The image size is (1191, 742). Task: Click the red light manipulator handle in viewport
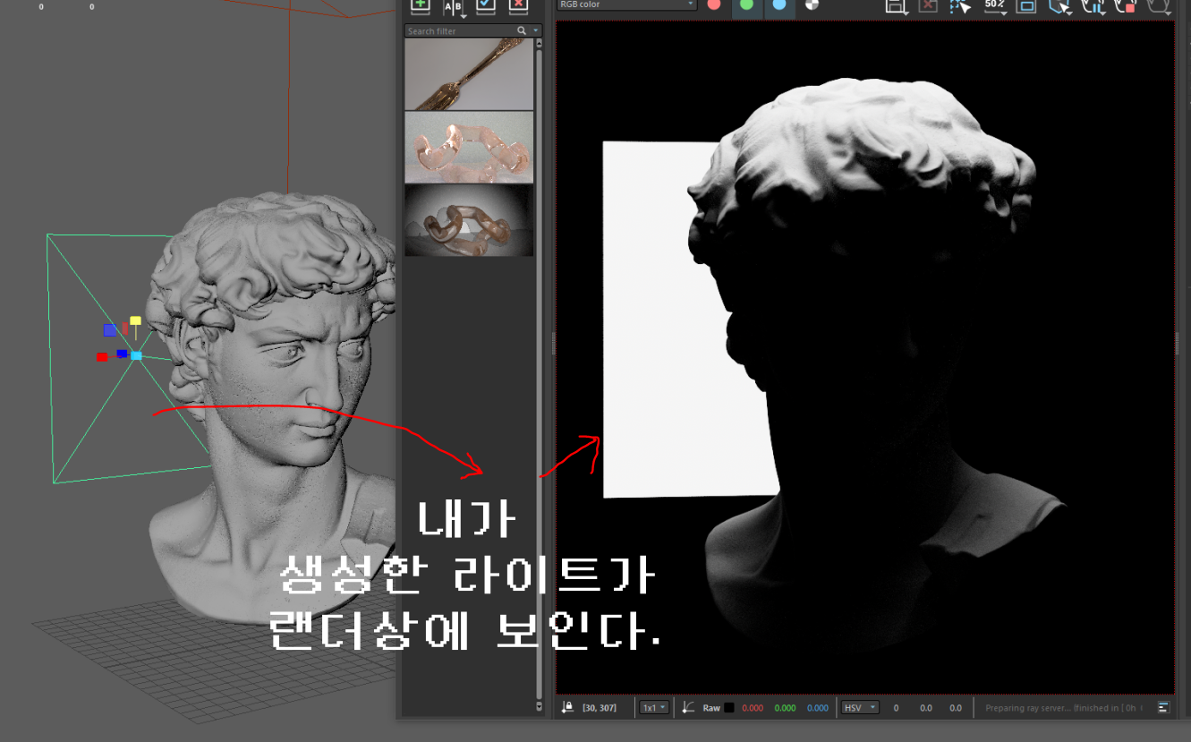tap(102, 357)
